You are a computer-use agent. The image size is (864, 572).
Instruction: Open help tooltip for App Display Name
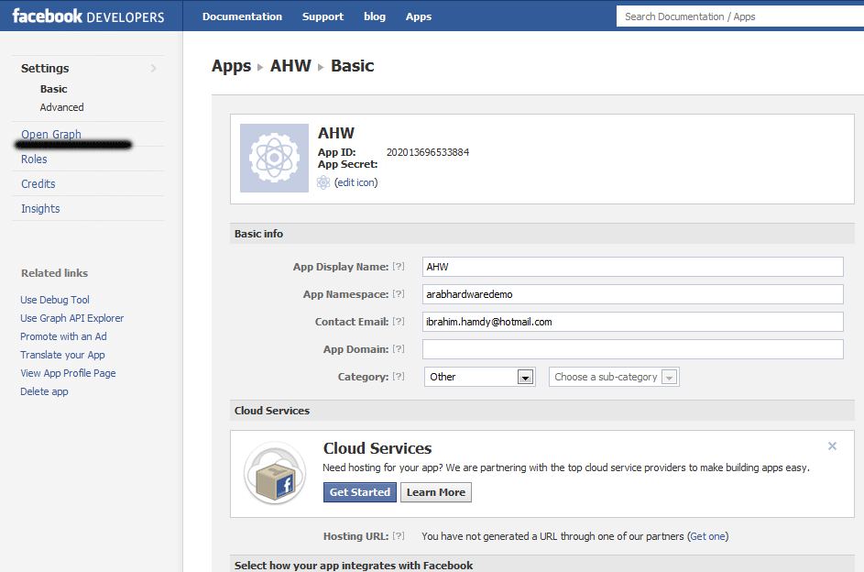(399, 267)
